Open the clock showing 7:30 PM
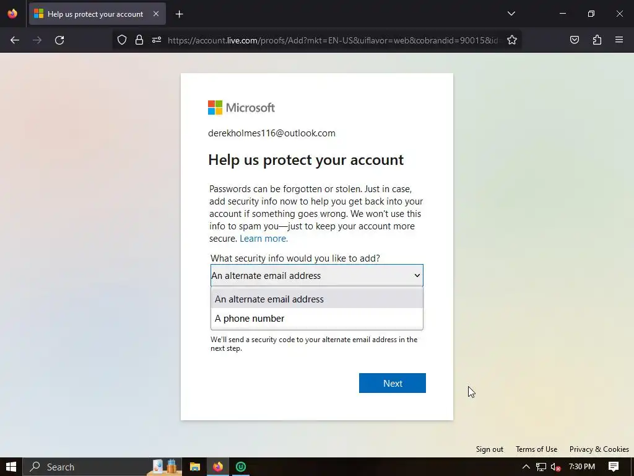This screenshot has width=634, height=476. click(x=582, y=467)
